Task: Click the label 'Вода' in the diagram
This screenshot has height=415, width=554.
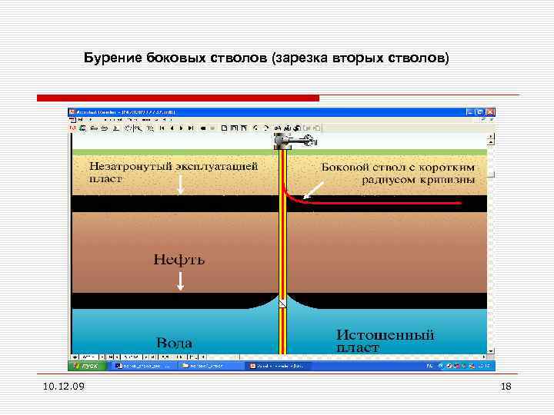Action: (x=174, y=343)
